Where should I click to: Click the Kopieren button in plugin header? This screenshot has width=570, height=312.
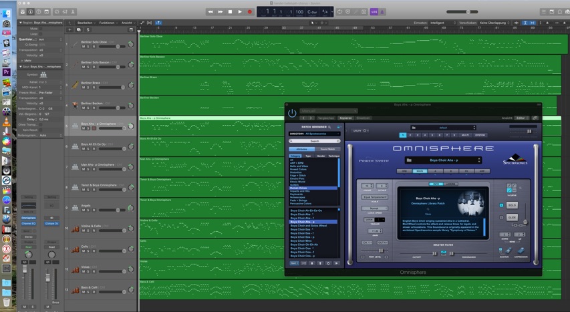[x=345, y=118]
